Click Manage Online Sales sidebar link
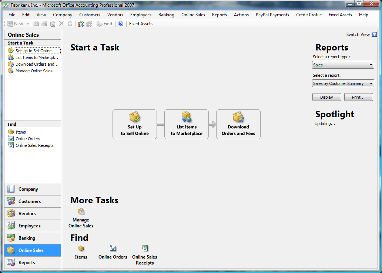Screen dimensions: 382x273 (x=30, y=71)
